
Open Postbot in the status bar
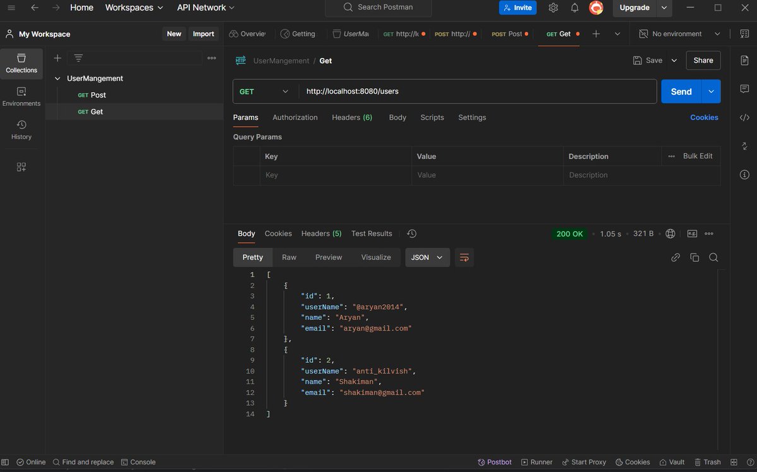495,462
